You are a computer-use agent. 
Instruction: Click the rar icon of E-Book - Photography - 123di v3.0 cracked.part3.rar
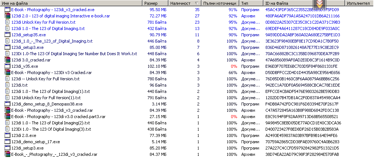[x=8, y=117]
